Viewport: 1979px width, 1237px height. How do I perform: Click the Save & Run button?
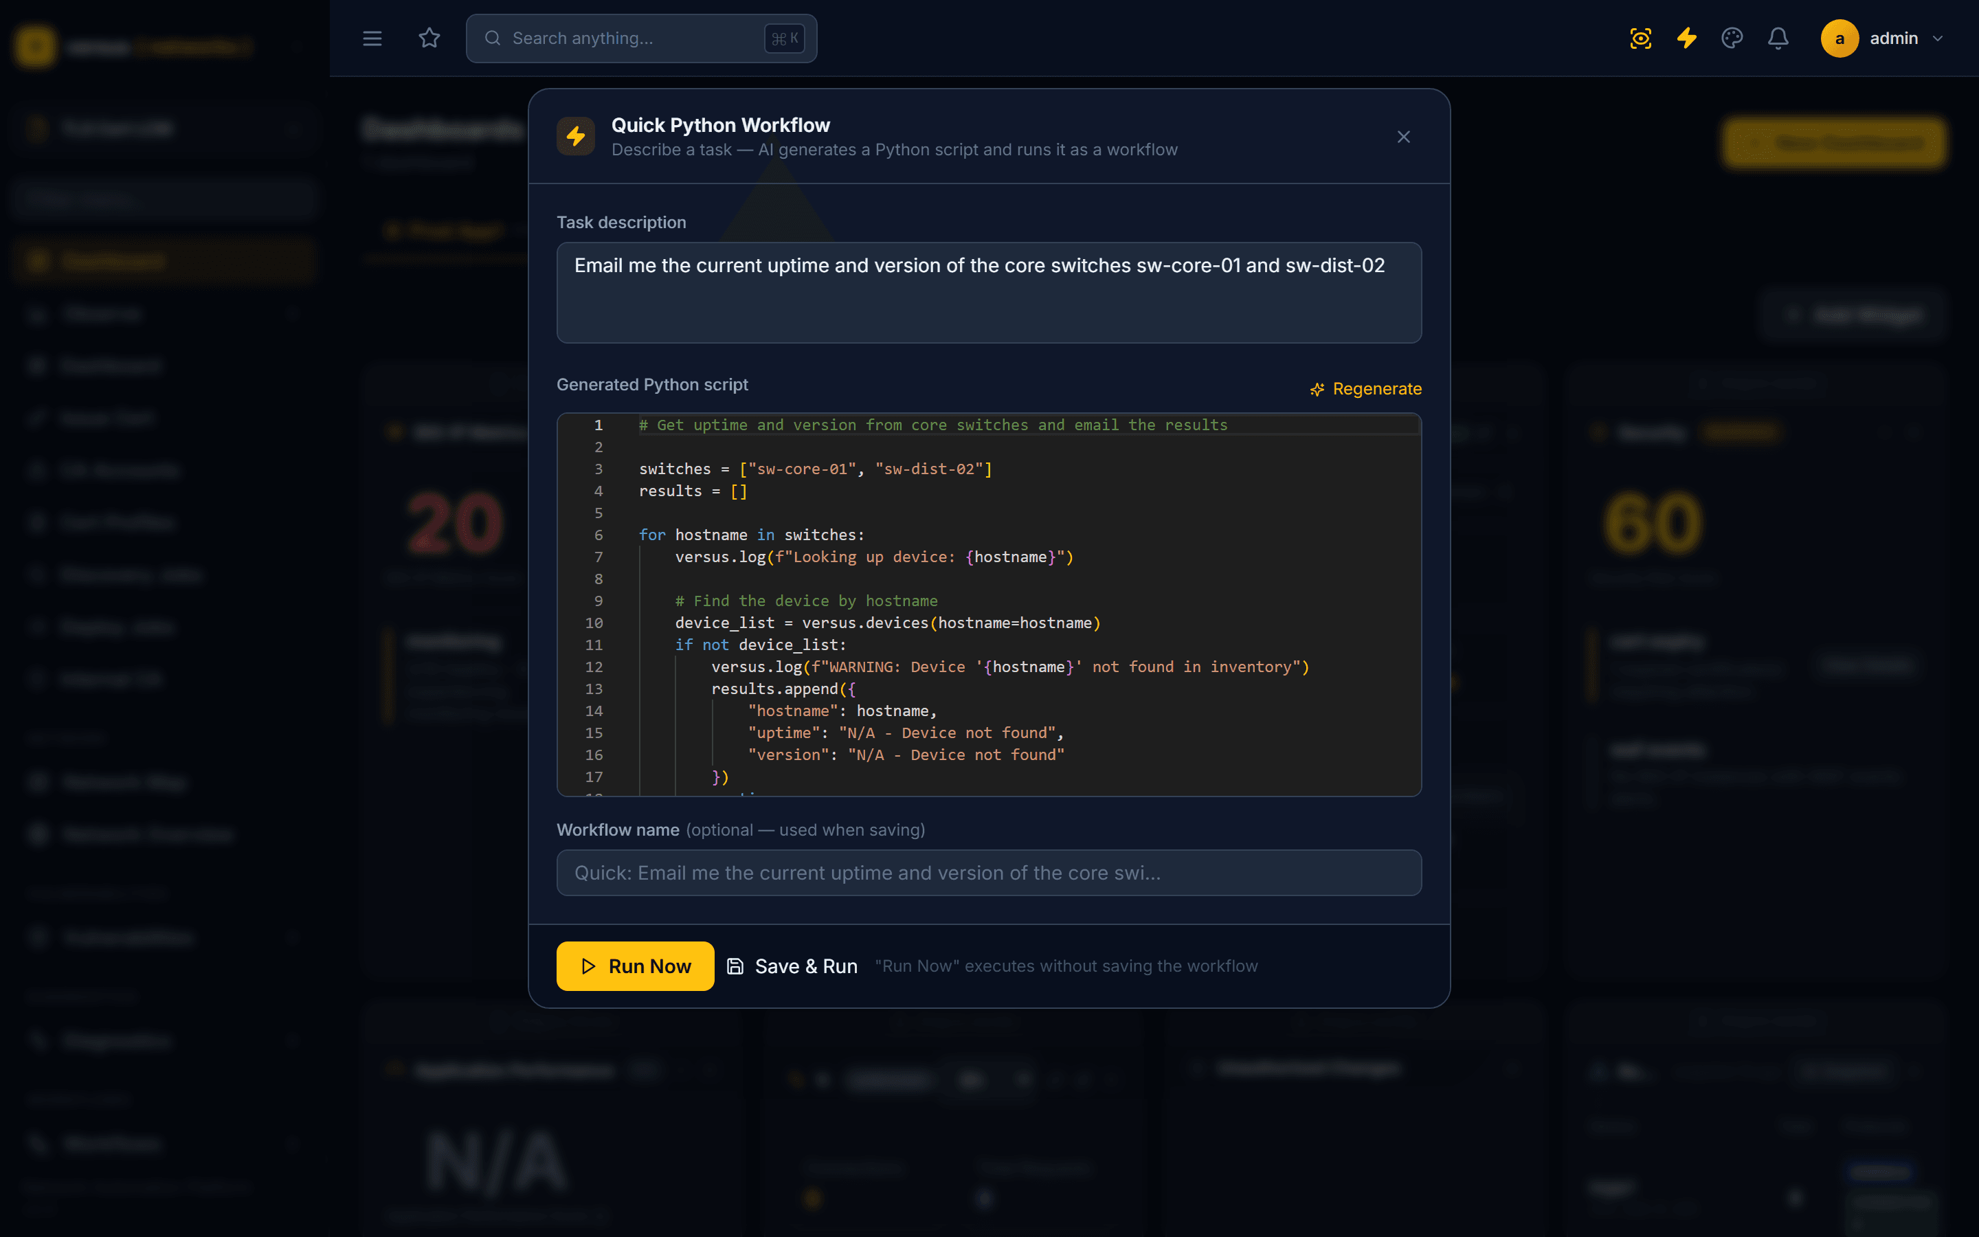coord(793,966)
